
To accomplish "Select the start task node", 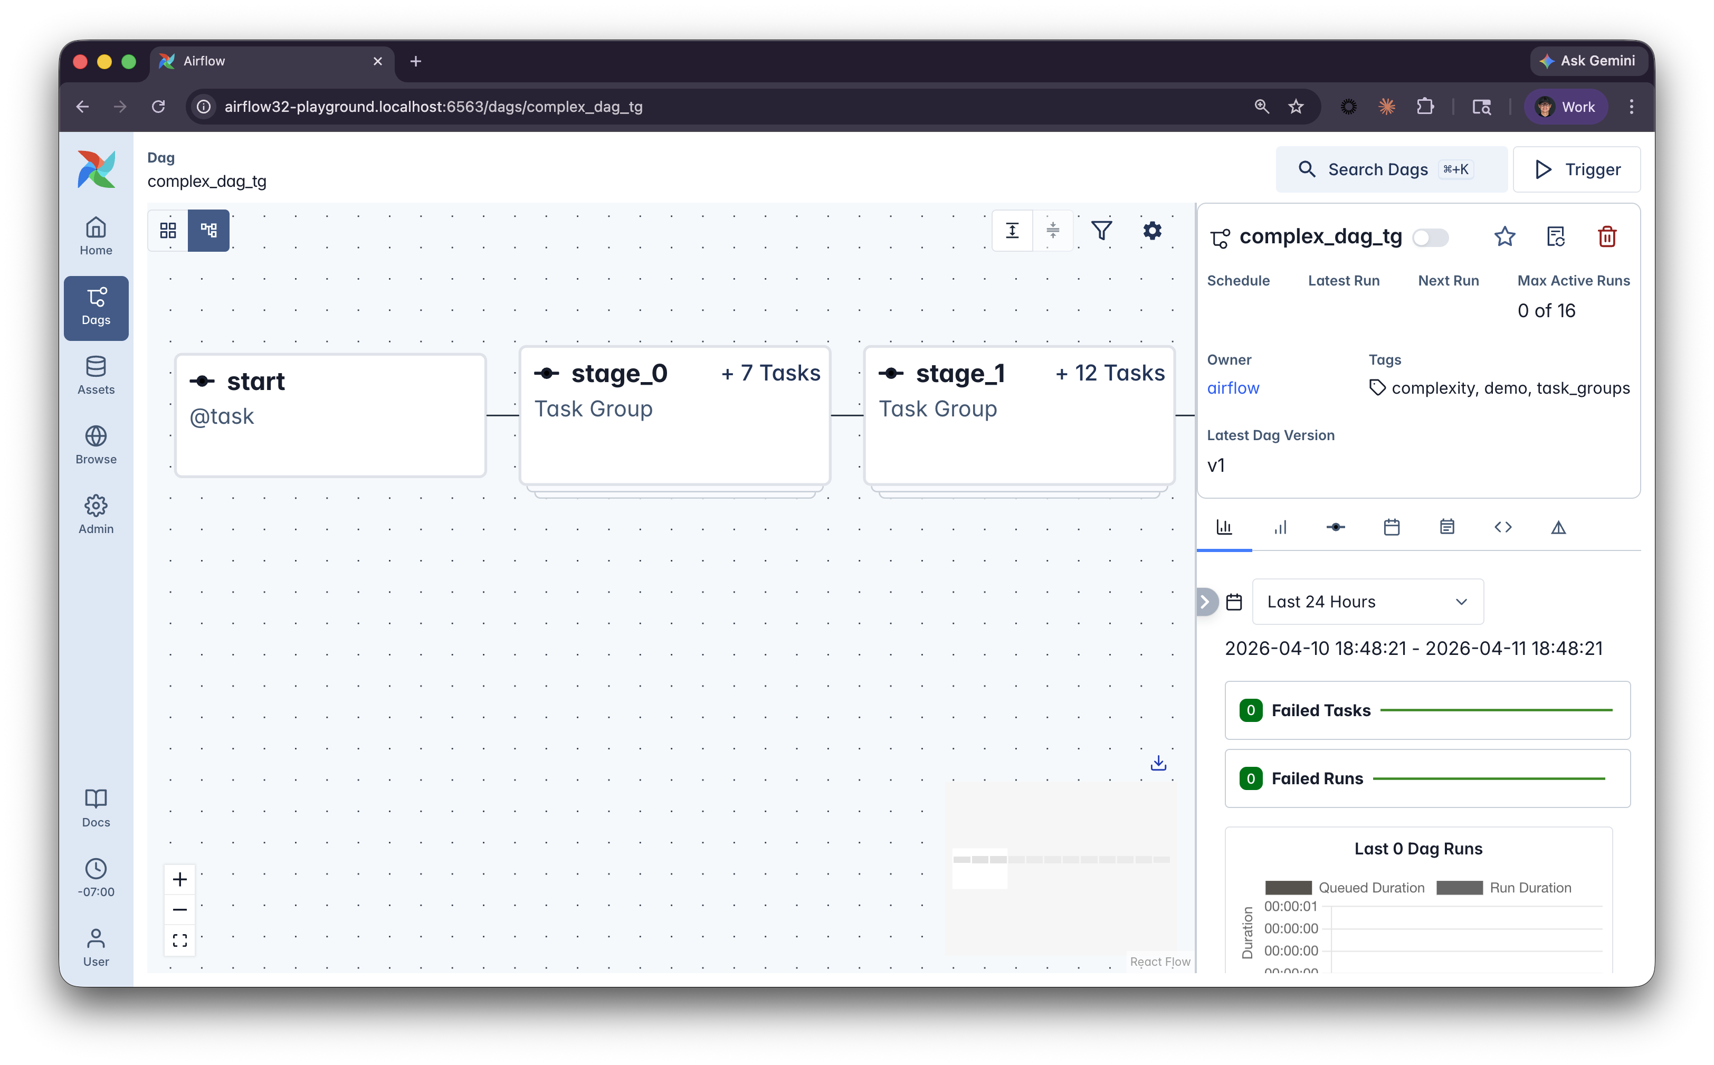I will [331, 415].
